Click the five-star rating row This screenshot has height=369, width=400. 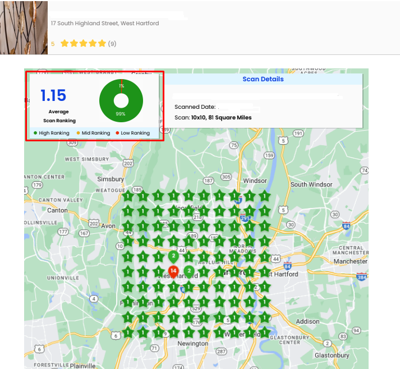point(83,43)
